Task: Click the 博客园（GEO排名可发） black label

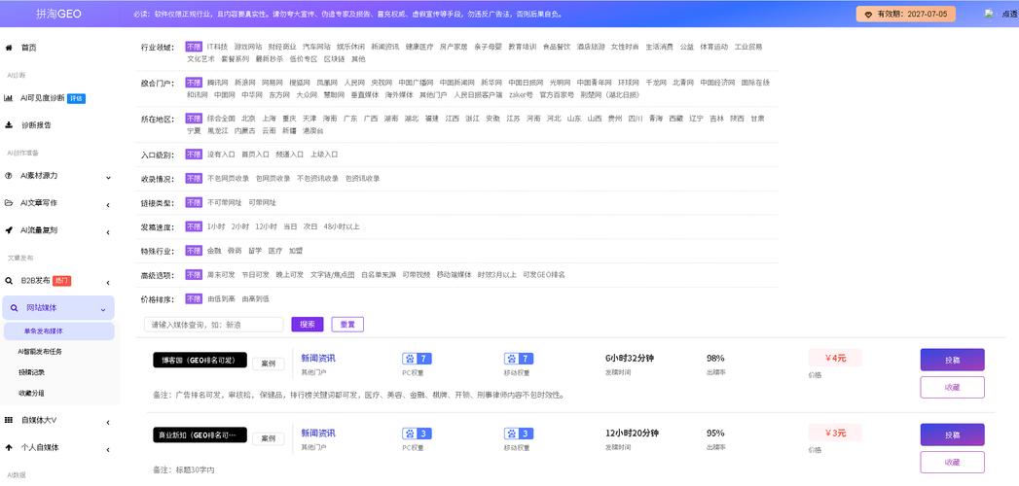Action: pyautogui.click(x=200, y=360)
